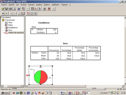Click the Export output globe icon
Image resolution: width=126 pixels, height=95 pixels.
click(x=18, y=9)
